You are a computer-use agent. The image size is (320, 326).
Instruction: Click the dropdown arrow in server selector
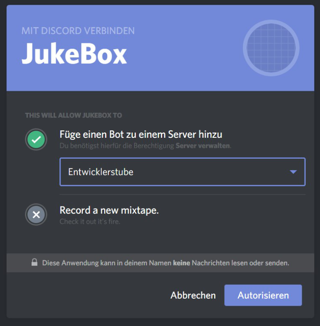(293, 172)
